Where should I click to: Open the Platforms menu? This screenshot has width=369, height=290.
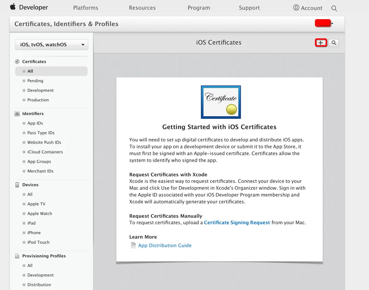point(85,8)
